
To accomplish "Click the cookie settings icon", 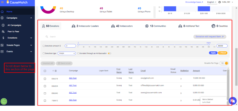I will [4, 101].
